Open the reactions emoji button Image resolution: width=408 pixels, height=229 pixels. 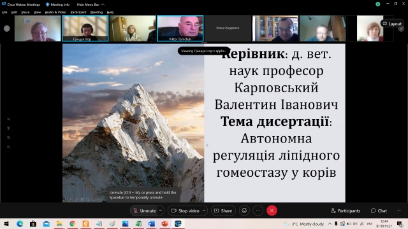244,211
